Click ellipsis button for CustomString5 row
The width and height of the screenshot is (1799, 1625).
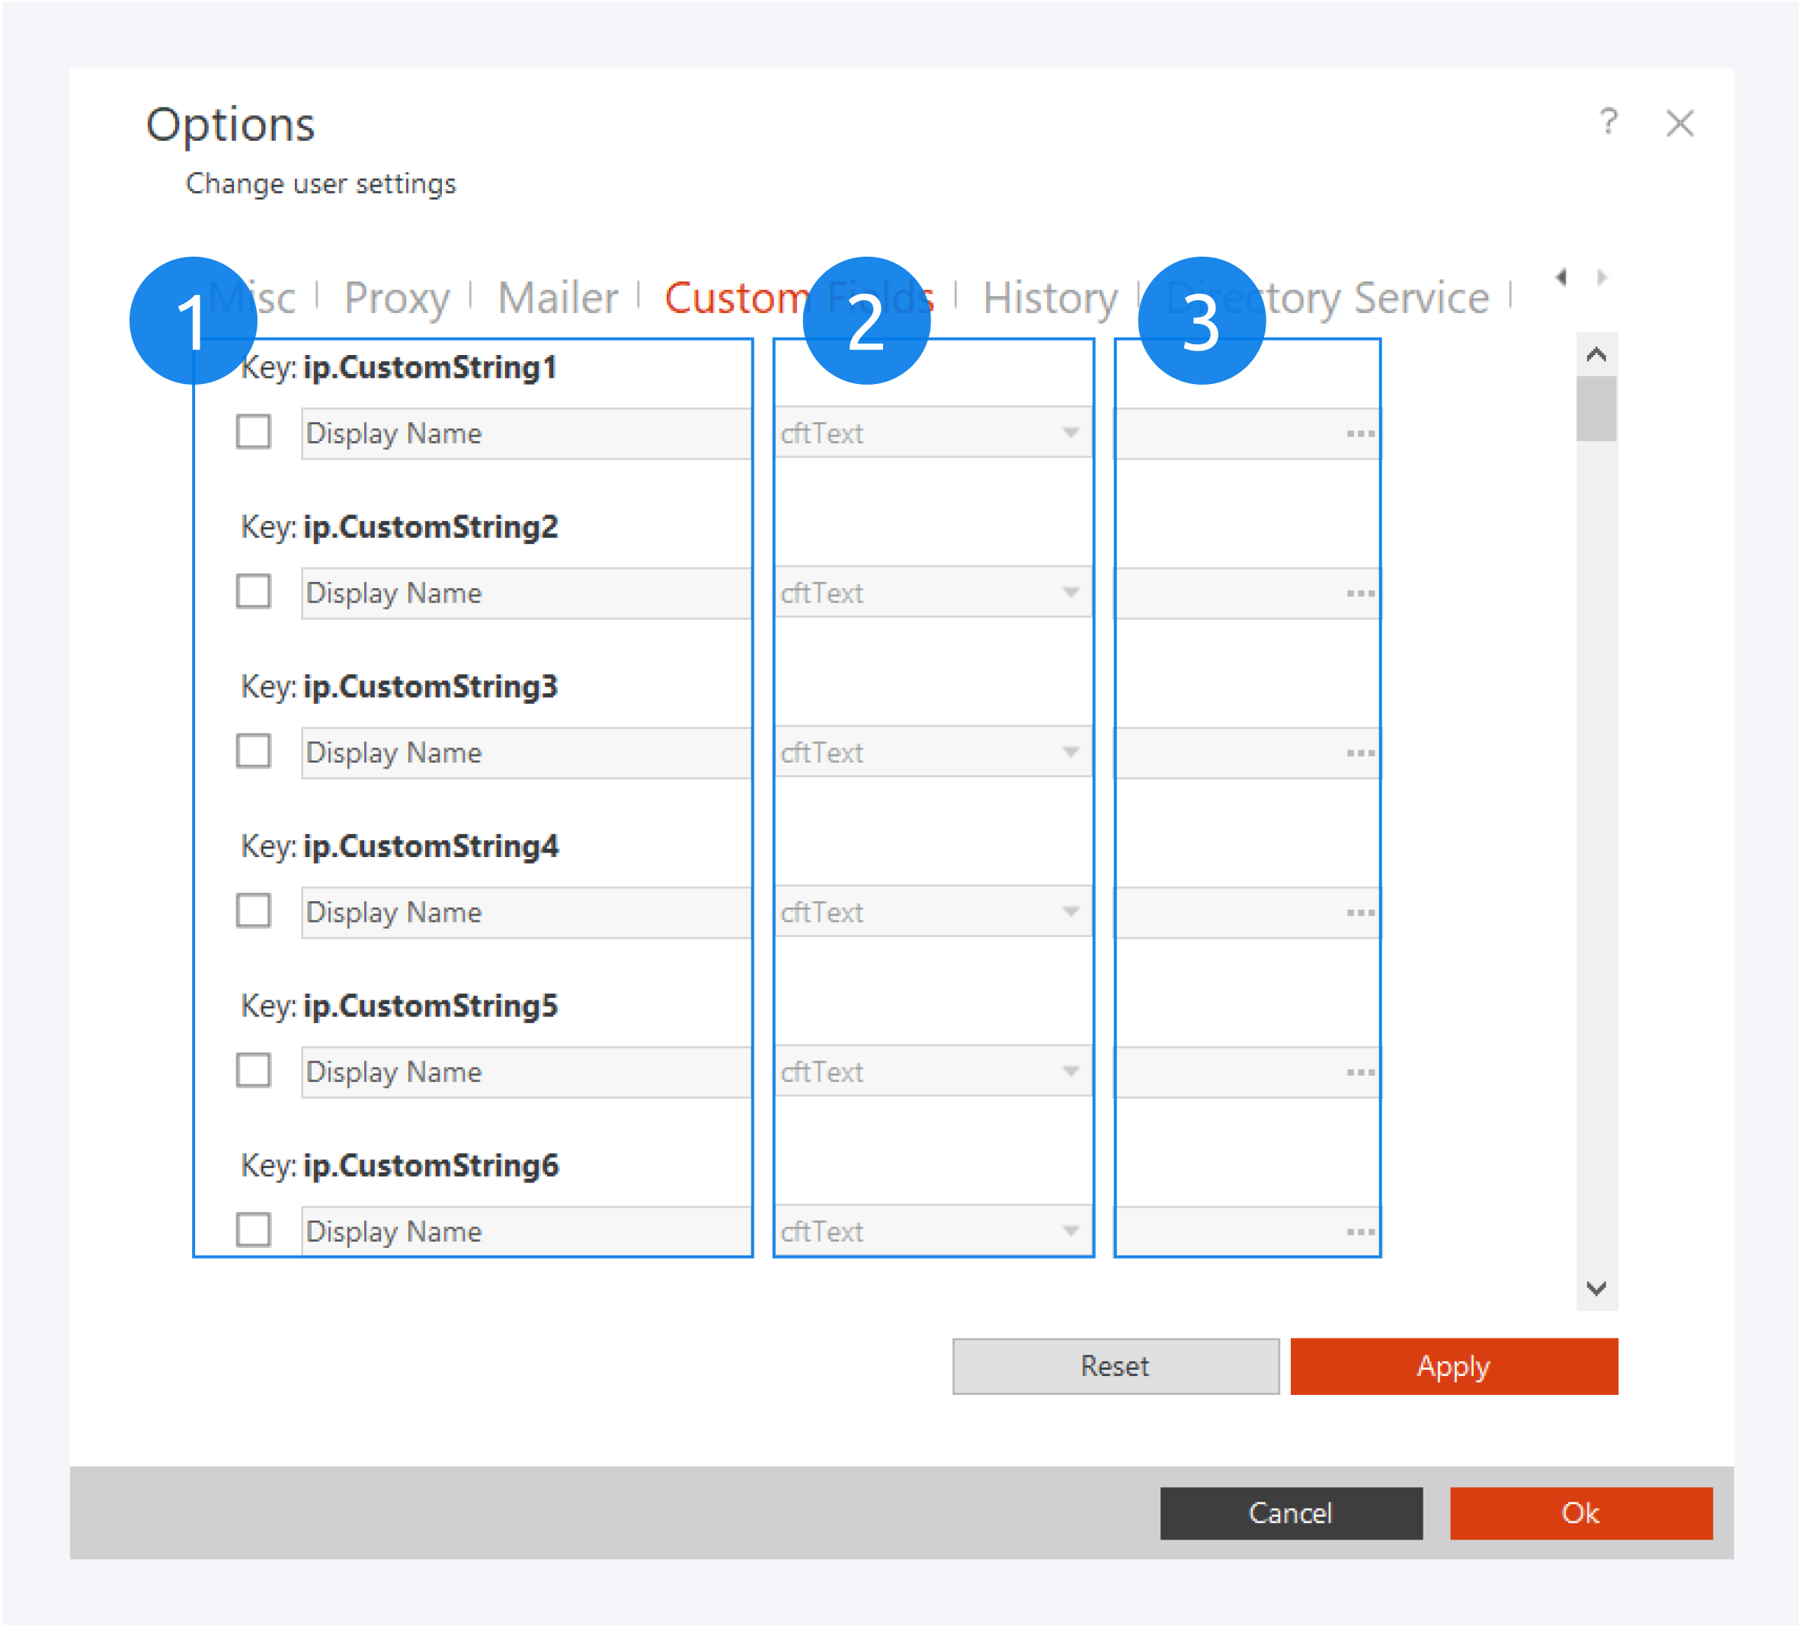pos(1360,1072)
